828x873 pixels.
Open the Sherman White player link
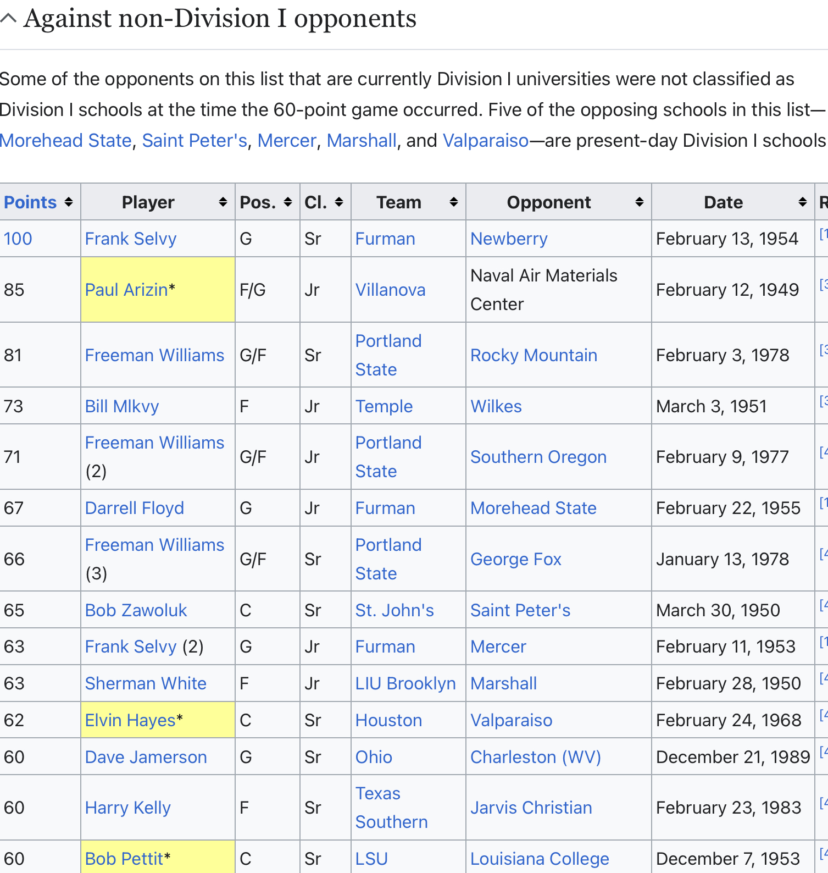146,683
